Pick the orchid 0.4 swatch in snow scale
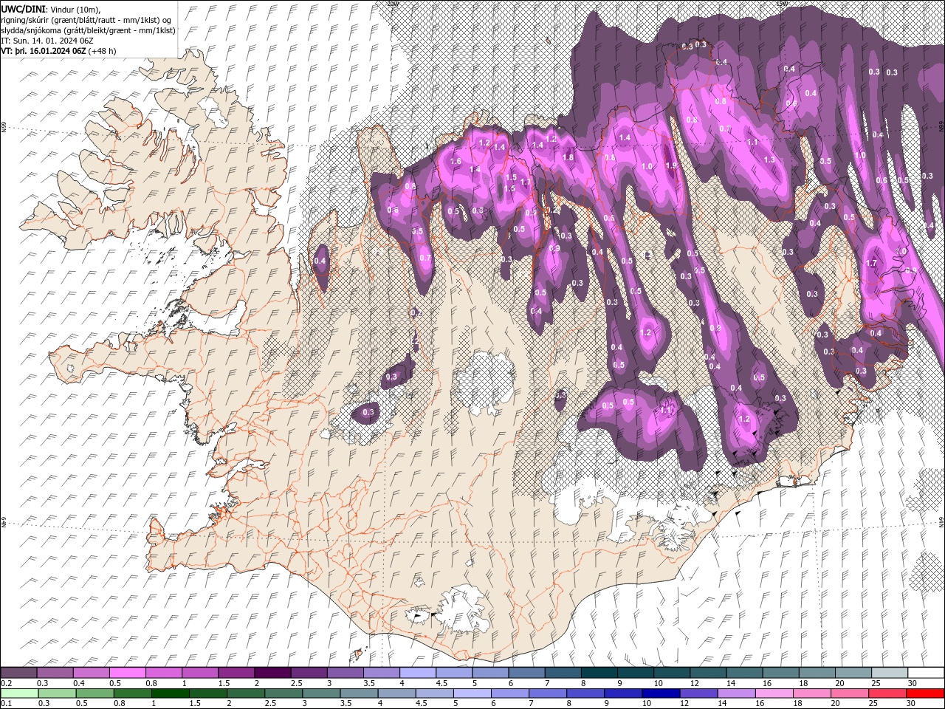Screen dimensions: 945x709 [91, 673]
